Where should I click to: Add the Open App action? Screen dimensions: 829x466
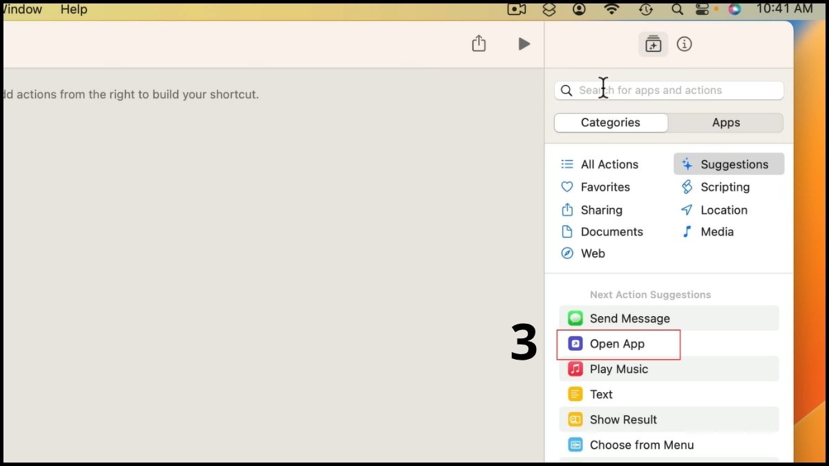tap(669, 344)
